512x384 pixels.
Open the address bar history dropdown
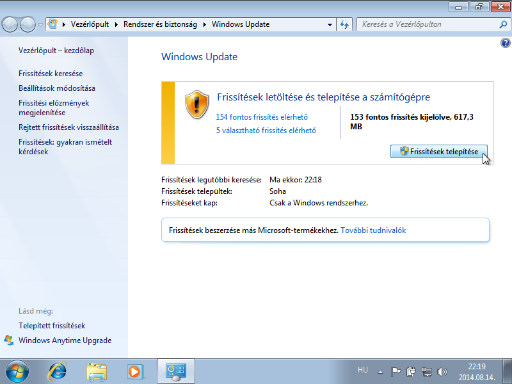330,24
